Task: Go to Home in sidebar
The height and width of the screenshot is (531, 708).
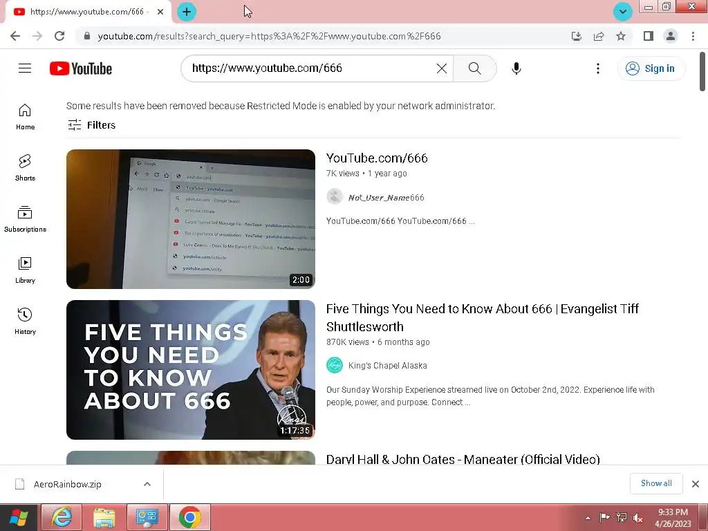Action: 25,117
